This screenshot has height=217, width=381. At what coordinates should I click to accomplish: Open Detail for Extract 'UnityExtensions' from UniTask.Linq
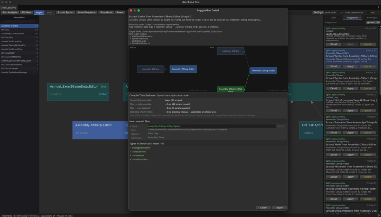coord(333,111)
